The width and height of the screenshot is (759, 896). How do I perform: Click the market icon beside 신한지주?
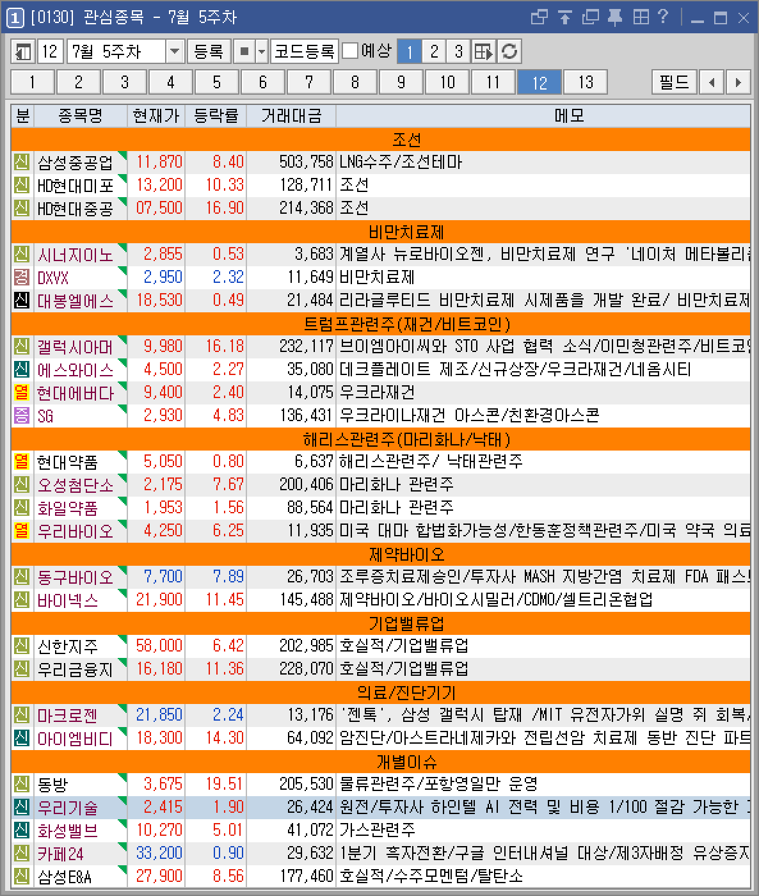click(x=22, y=646)
